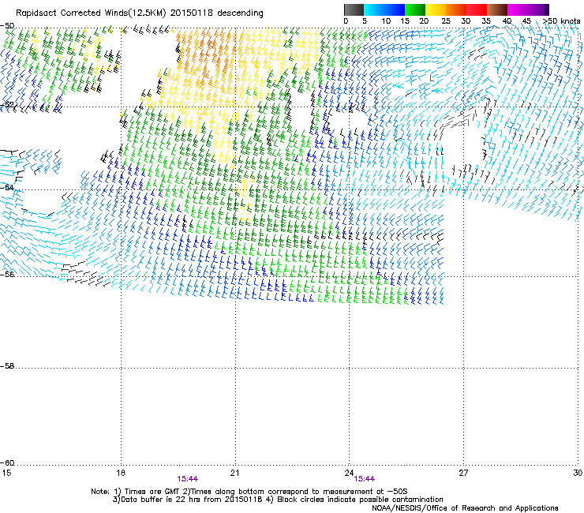Click the green 15-20 knots legend segment
This screenshot has width=584, height=513.
click(415, 9)
